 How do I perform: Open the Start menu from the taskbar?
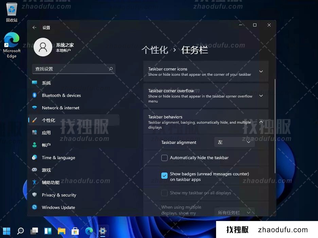tap(6, 231)
